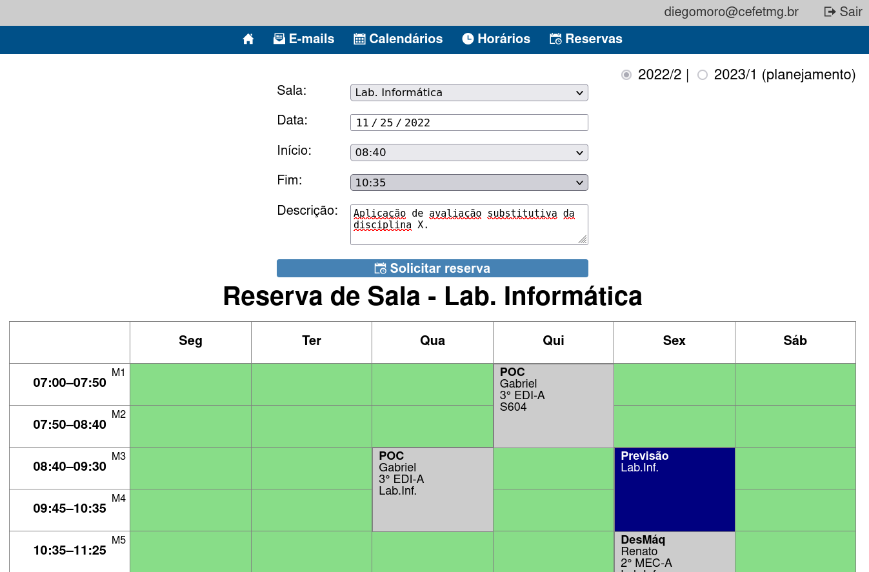
Task: Select the 2023/1 (planejamento) radio button
Action: 703,75
